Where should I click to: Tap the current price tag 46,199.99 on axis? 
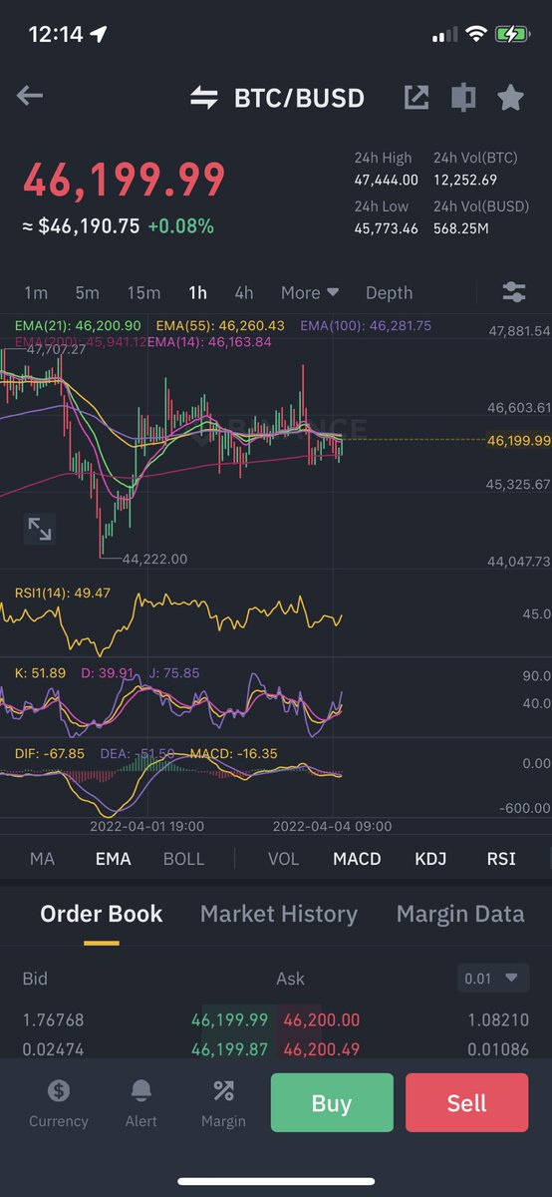[x=518, y=440]
